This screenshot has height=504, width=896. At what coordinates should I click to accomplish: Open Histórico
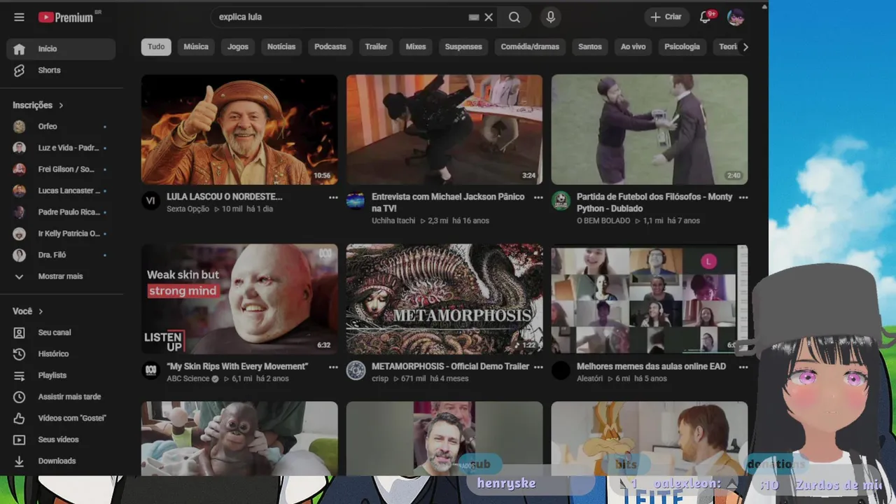[x=61, y=354]
